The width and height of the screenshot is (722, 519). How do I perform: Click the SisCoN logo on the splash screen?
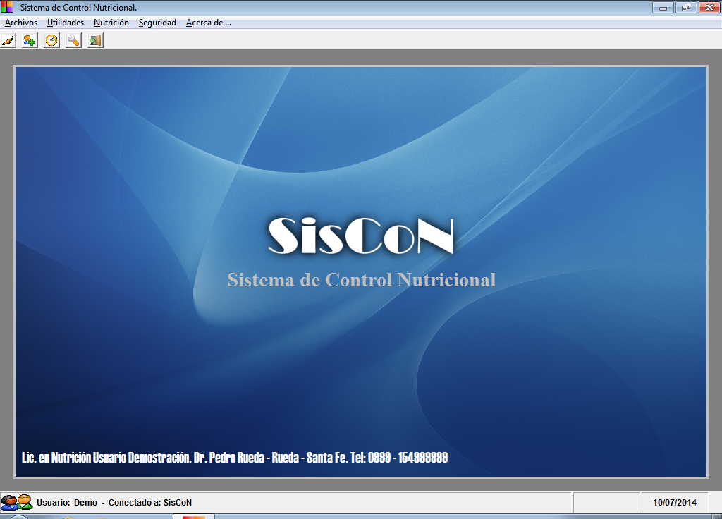tap(360, 236)
